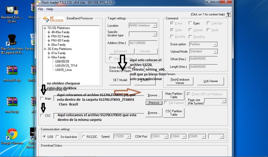This screenshot has height=157, width=268.
Task: Check the CSC binary file checkbox
Action: click(42, 115)
